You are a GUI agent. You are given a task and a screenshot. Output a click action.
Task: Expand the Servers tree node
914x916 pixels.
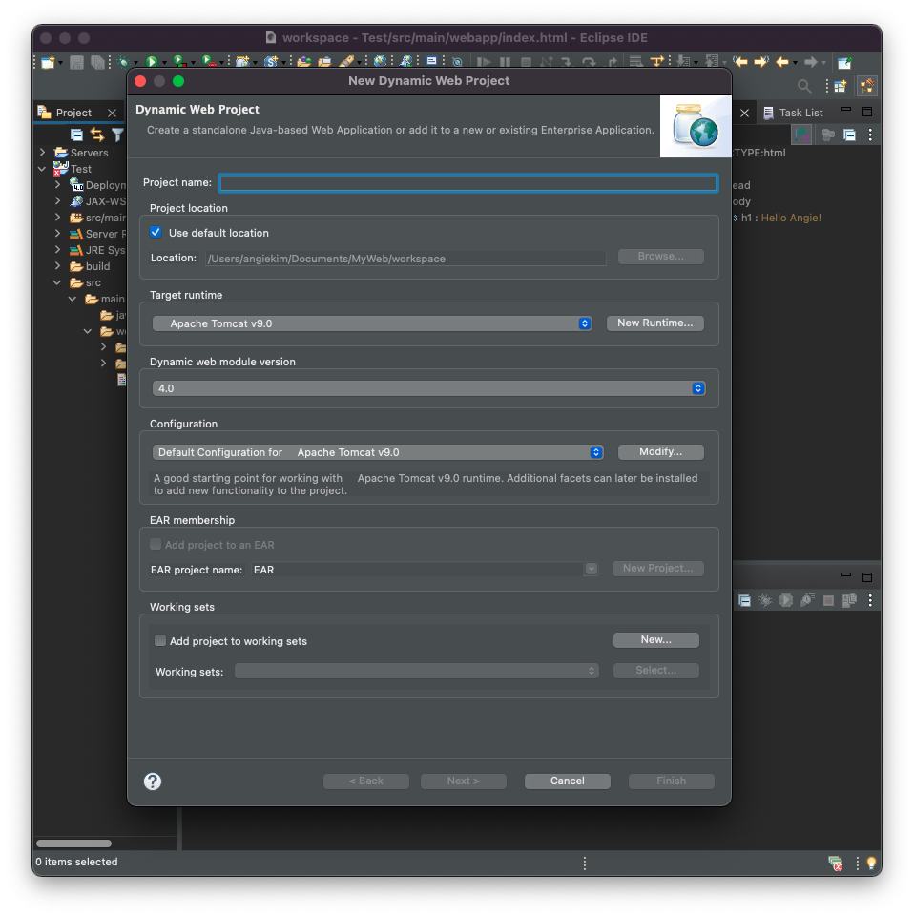43,152
